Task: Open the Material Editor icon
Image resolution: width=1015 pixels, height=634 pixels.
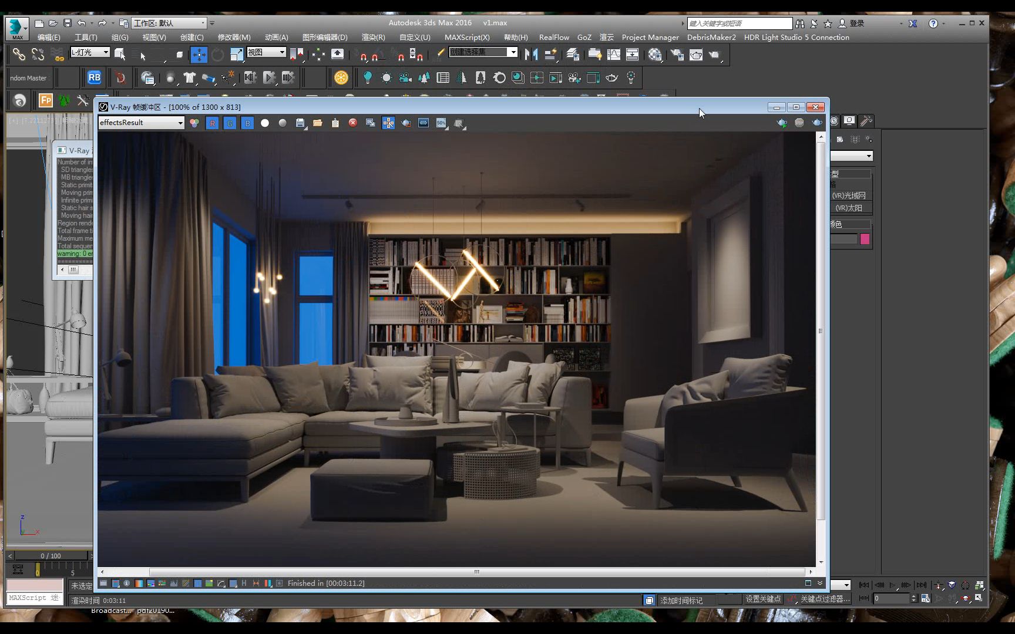Action: click(655, 55)
